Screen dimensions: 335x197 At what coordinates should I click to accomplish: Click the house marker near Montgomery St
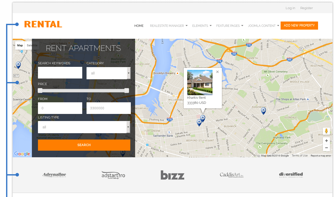point(18,65)
